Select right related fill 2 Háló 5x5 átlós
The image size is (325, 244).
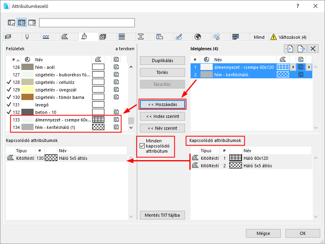[x=251, y=166]
